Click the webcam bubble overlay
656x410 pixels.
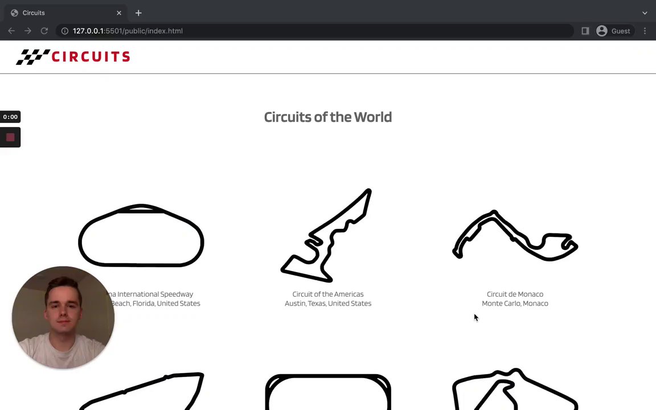click(63, 318)
